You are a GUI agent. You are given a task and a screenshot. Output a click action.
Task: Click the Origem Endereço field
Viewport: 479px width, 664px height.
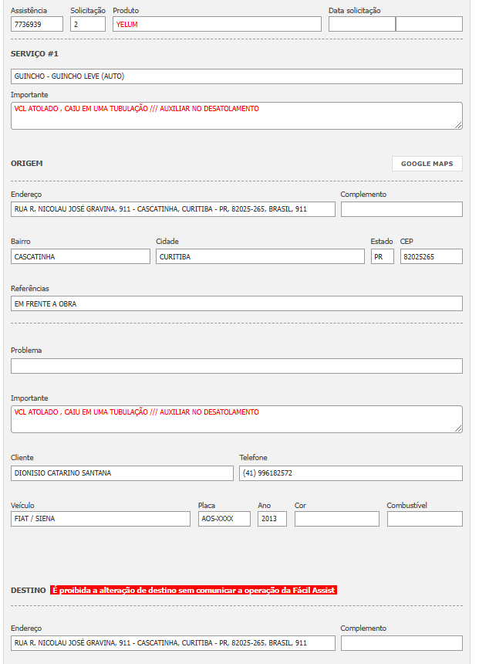click(173, 209)
